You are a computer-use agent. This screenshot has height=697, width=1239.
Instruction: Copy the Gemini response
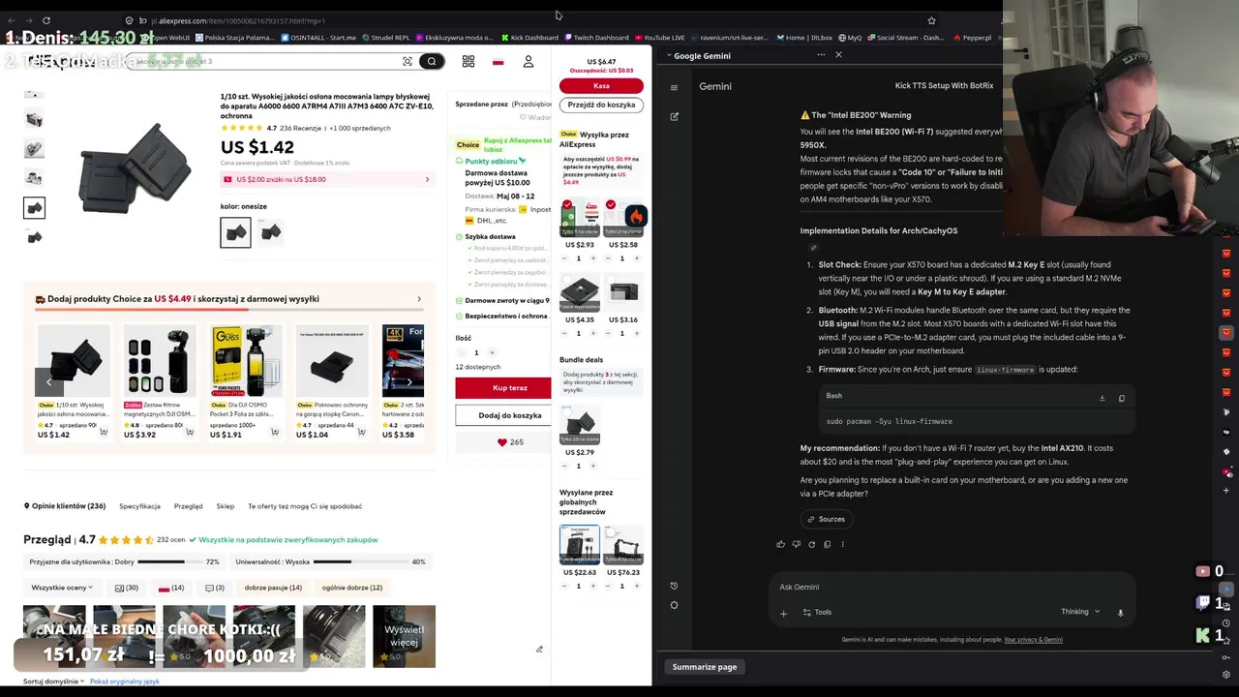(828, 544)
